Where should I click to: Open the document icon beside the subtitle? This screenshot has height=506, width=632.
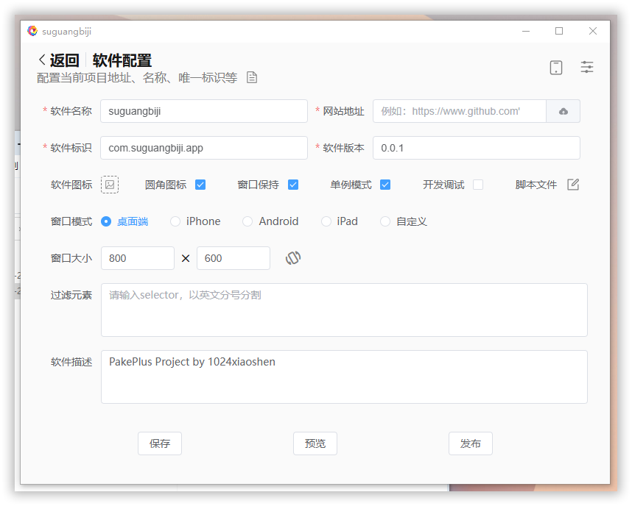[x=252, y=77]
